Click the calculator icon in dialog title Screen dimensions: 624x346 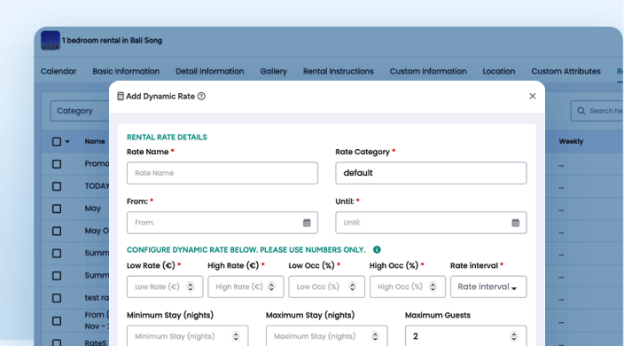coord(121,96)
